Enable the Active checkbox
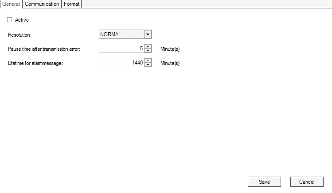Screen dimensions: 332x193 (10, 20)
